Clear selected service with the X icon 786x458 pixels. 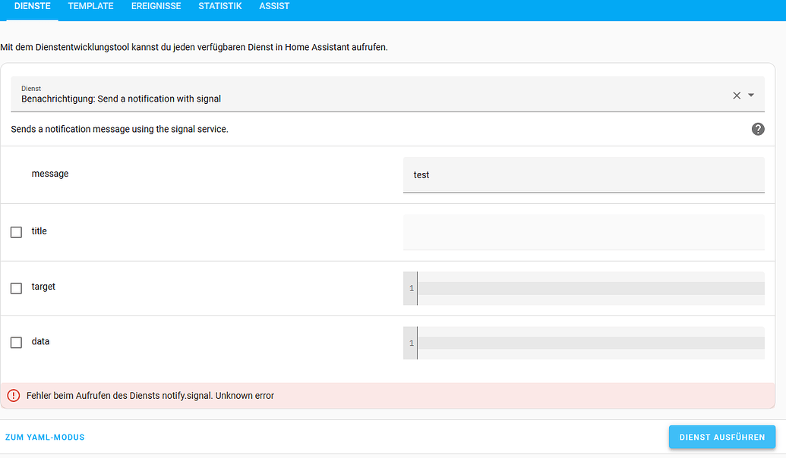pyautogui.click(x=736, y=95)
